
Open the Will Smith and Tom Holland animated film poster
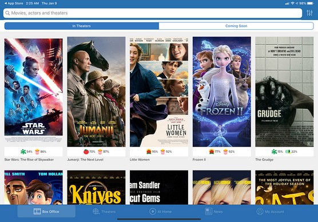34,187
